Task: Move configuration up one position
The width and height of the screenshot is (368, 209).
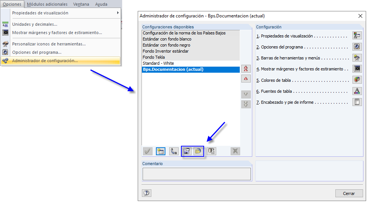Action: pyautogui.click(x=246, y=79)
